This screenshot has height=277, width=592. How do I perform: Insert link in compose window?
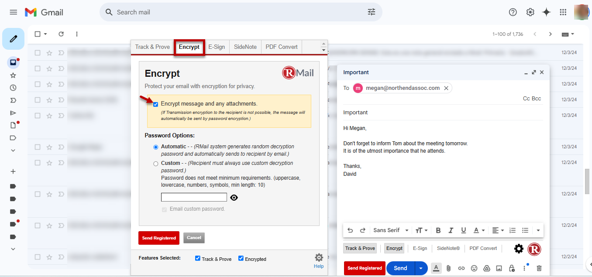[461, 268]
